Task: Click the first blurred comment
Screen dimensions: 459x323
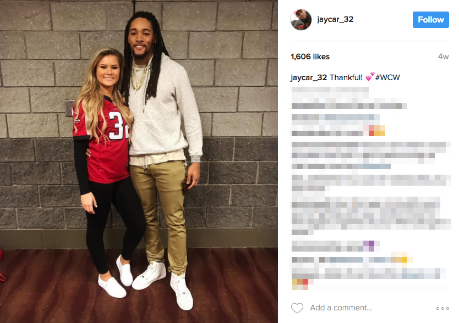Action: 349,98
